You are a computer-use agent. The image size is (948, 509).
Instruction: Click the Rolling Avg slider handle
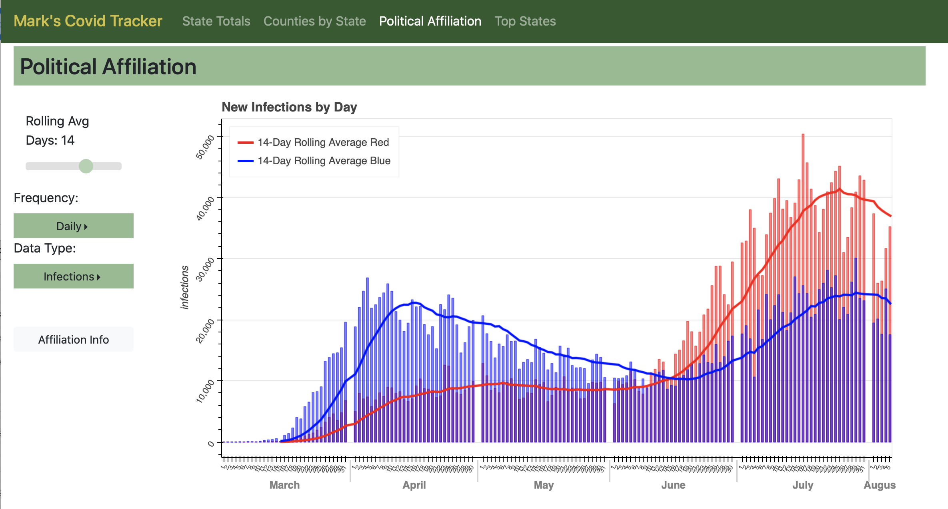[86, 166]
